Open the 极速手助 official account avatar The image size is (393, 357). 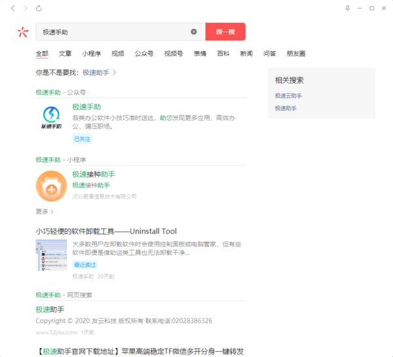(x=51, y=117)
